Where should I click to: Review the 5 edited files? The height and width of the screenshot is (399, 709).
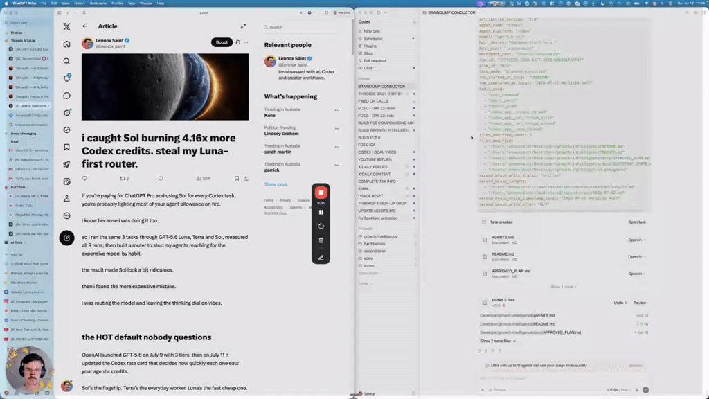(x=639, y=303)
